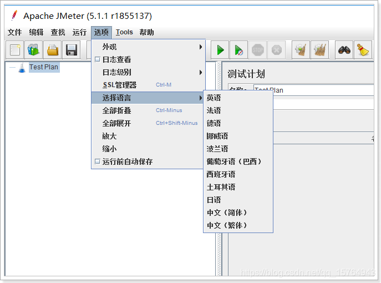Screen dimensions: 381x283
Task: Select 西班牙语 language
Action: tap(238, 174)
